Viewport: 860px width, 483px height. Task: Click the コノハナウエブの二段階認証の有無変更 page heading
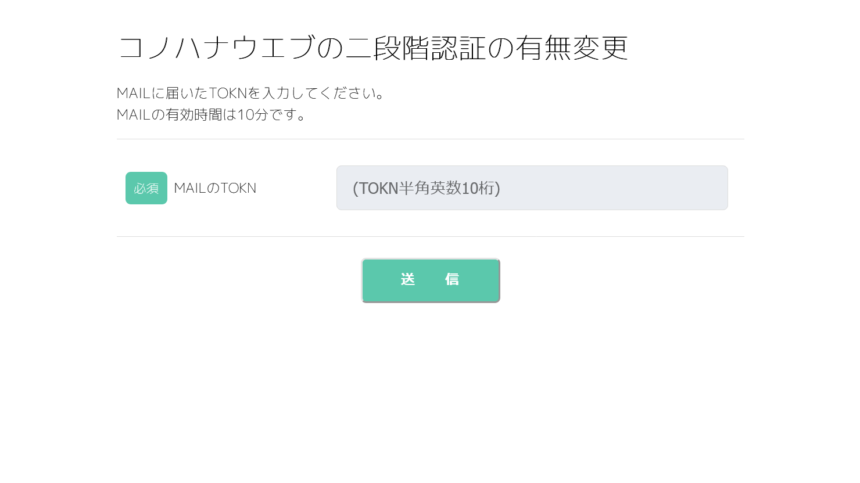tap(372, 48)
